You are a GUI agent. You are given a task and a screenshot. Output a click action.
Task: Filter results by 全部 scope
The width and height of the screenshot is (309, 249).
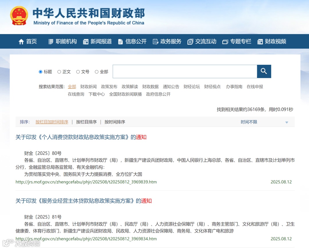click(x=72, y=87)
